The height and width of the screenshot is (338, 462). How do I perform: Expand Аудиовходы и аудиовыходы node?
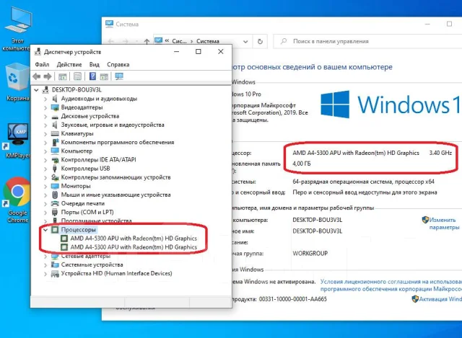click(45, 99)
